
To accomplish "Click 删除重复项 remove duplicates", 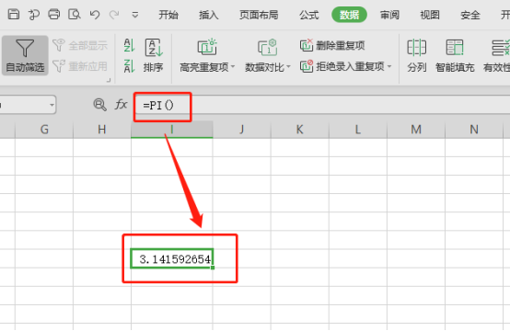I will coord(332,45).
